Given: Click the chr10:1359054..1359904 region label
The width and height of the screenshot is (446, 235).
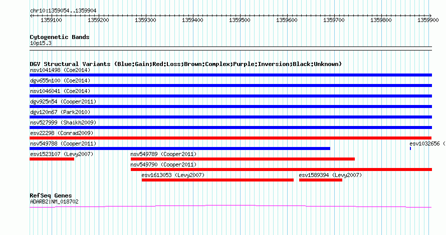Looking at the screenshot, I should coord(63,10).
